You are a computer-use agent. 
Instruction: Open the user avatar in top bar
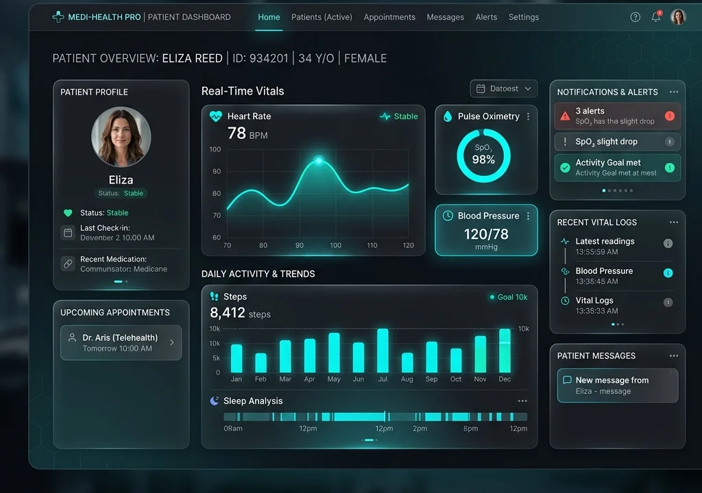(678, 17)
